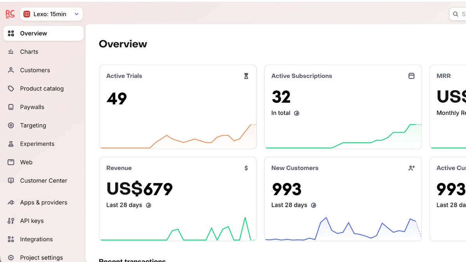Click the MRR card title
The width and height of the screenshot is (466, 262).
pos(444,76)
